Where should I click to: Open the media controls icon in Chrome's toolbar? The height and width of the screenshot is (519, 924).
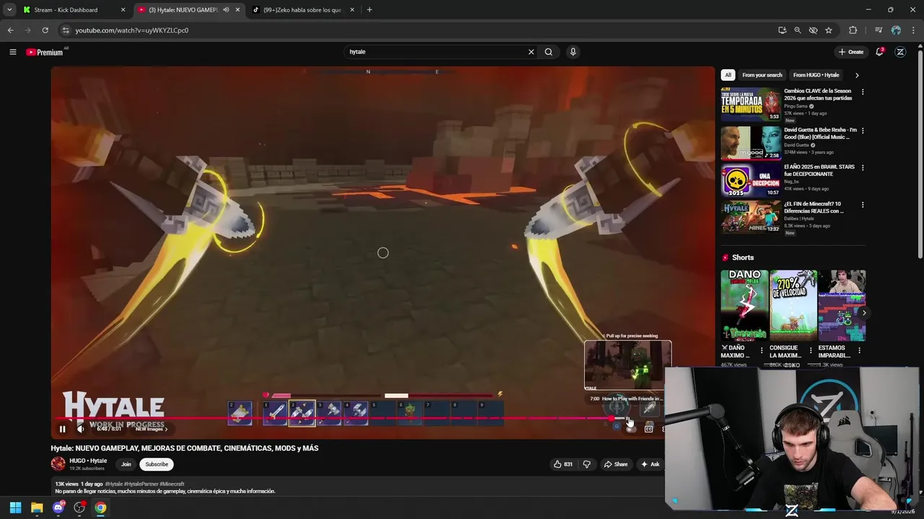pyautogui.click(x=879, y=30)
